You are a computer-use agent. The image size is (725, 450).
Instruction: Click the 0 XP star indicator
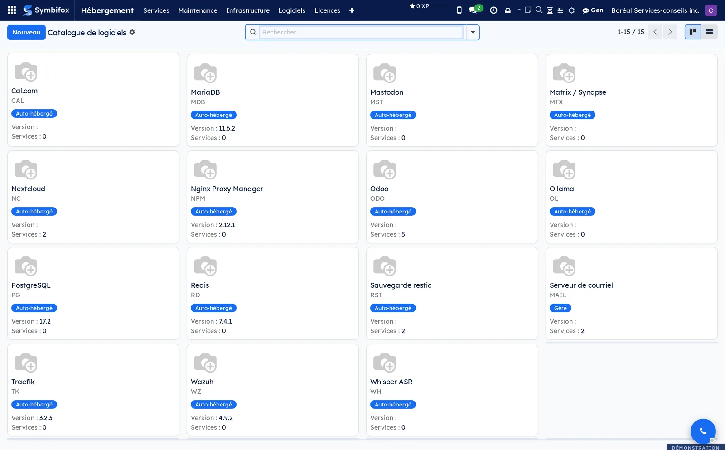click(x=419, y=6)
